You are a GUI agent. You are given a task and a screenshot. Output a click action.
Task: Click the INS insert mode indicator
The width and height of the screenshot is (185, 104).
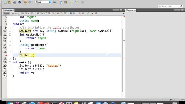point(183,100)
